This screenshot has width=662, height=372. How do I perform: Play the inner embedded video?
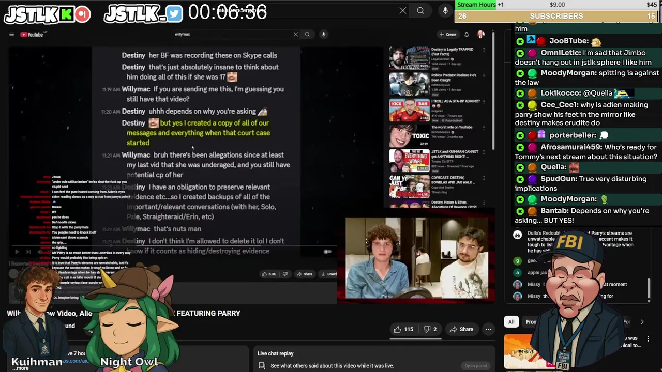click(17, 252)
